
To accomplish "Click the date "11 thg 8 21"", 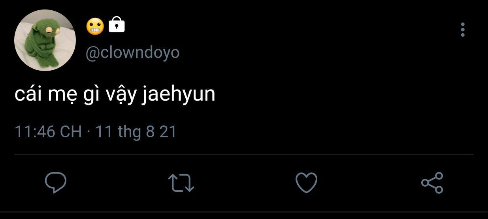I will click(x=136, y=131).
